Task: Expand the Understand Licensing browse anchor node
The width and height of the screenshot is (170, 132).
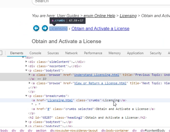Action: [x=29, y=75]
